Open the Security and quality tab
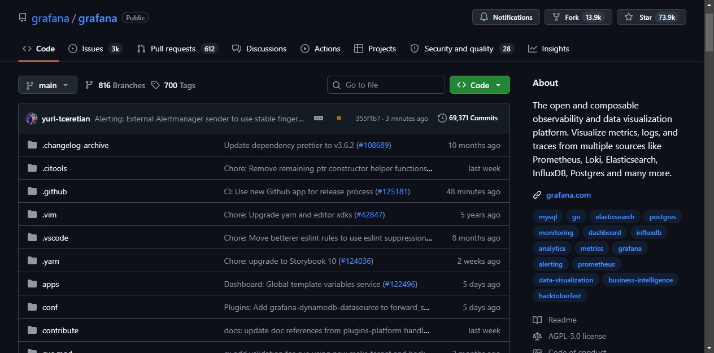714x353 pixels. [x=462, y=49]
